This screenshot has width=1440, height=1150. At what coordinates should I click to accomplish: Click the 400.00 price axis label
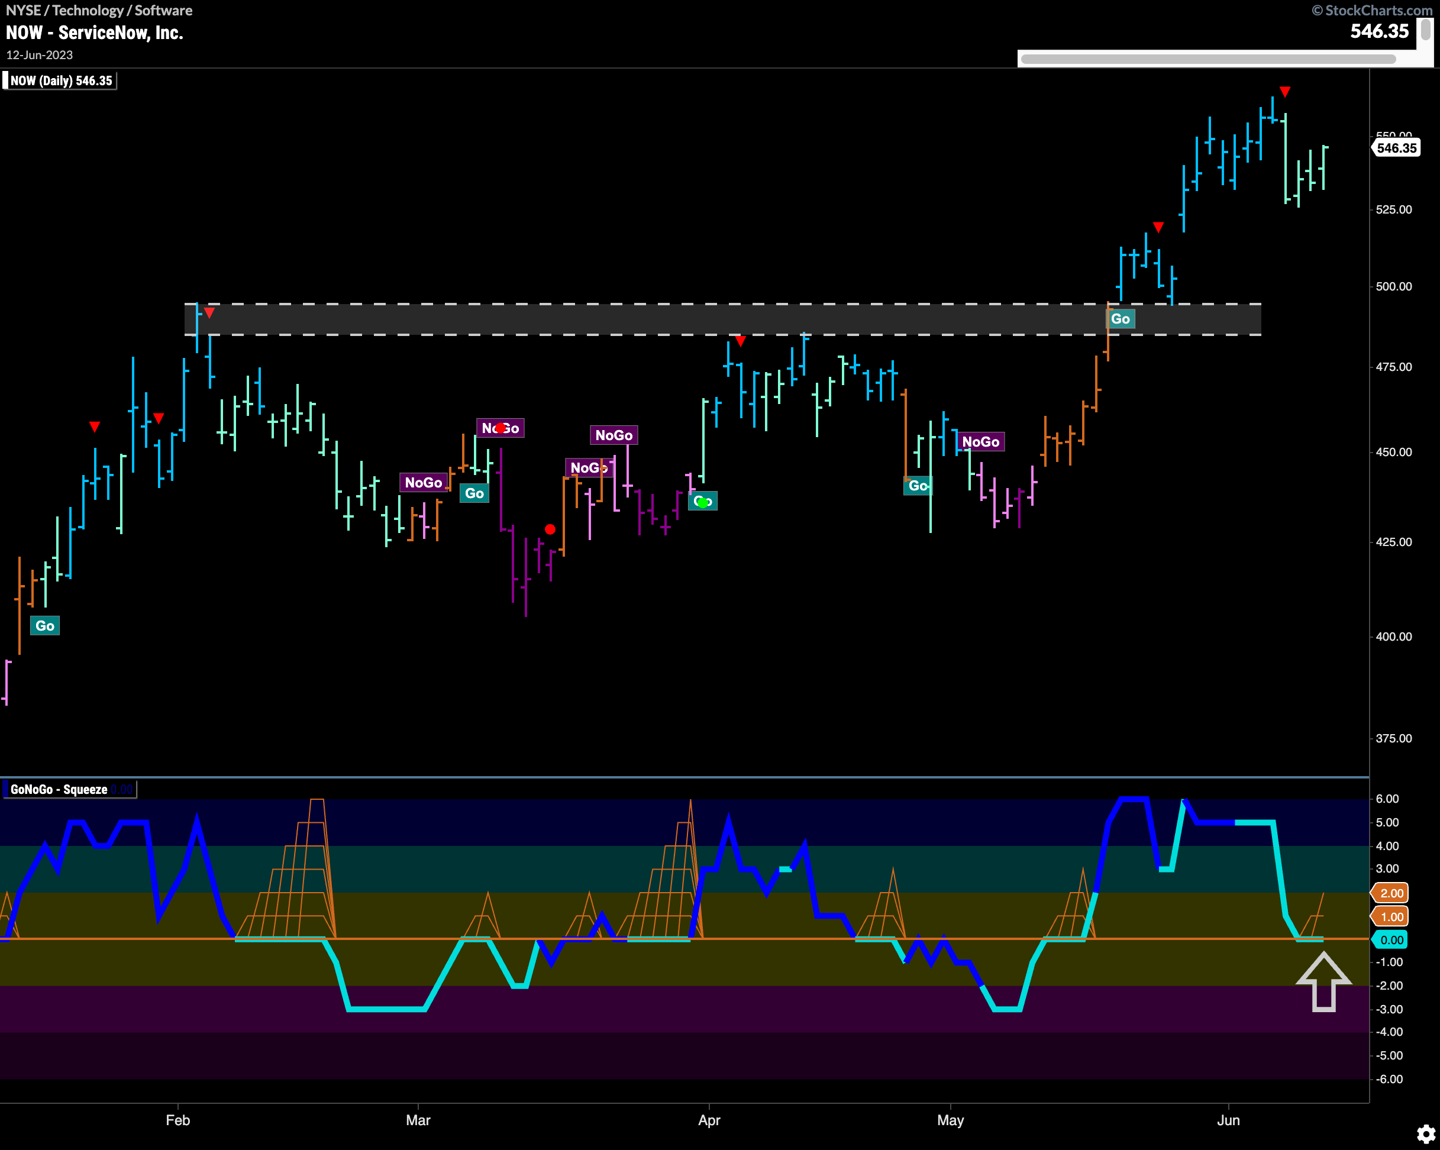click(x=1394, y=637)
